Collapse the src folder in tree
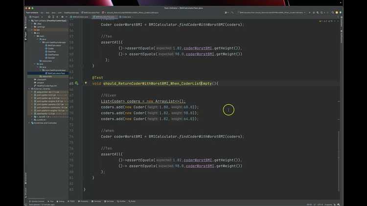This screenshot has width=367, height=206. click(32, 33)
